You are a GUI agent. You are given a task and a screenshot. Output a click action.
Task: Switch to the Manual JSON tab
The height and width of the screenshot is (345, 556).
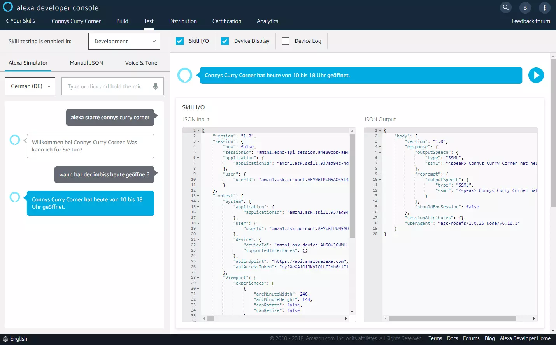86,63
